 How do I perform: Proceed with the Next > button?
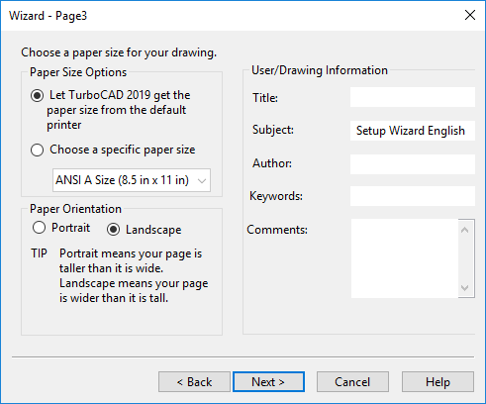pyautogui.click(x=268, y=382)
